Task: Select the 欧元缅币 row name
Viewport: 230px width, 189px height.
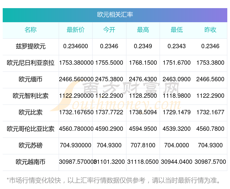Action: (x=31, y=79)
